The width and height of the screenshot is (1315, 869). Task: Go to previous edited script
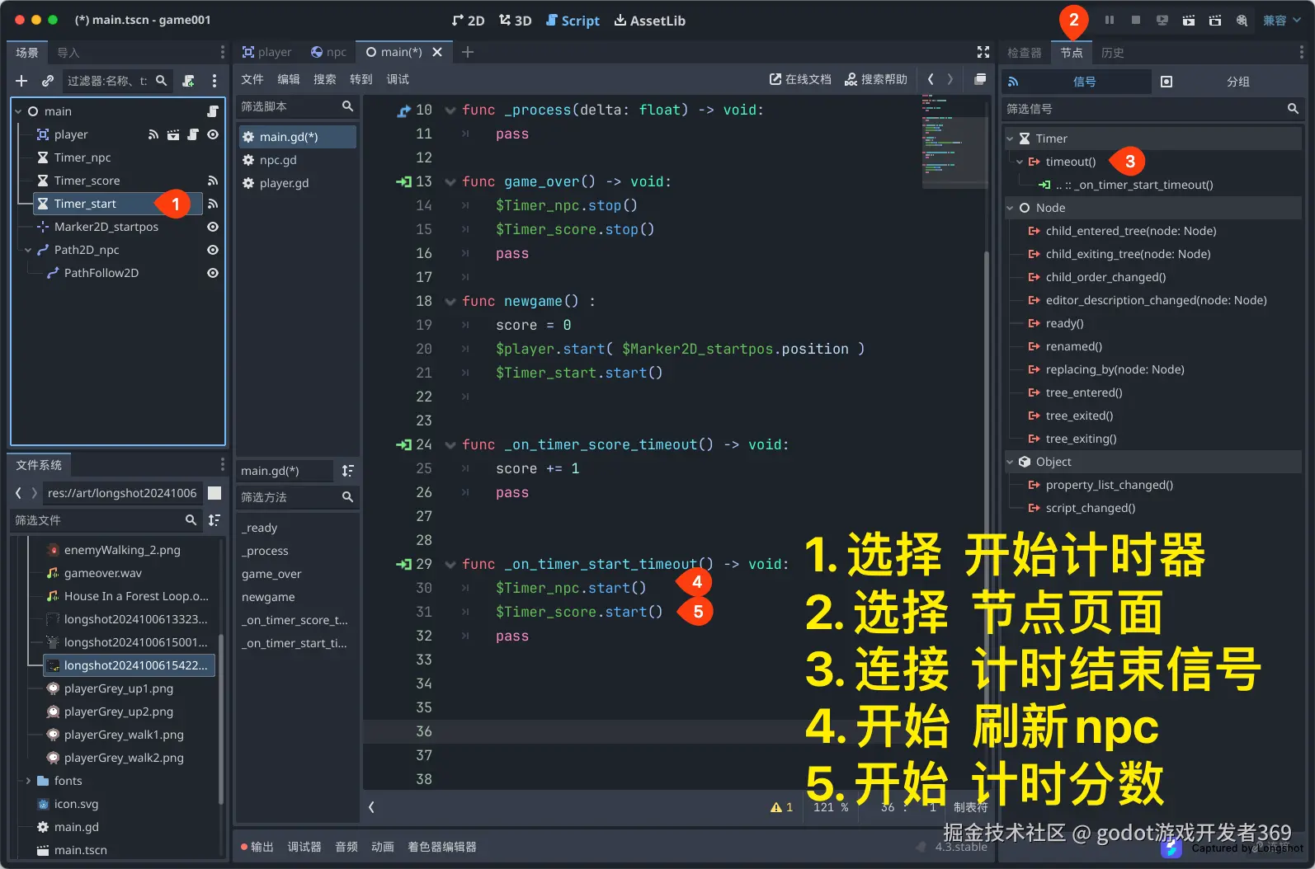[x=931, y=79]
